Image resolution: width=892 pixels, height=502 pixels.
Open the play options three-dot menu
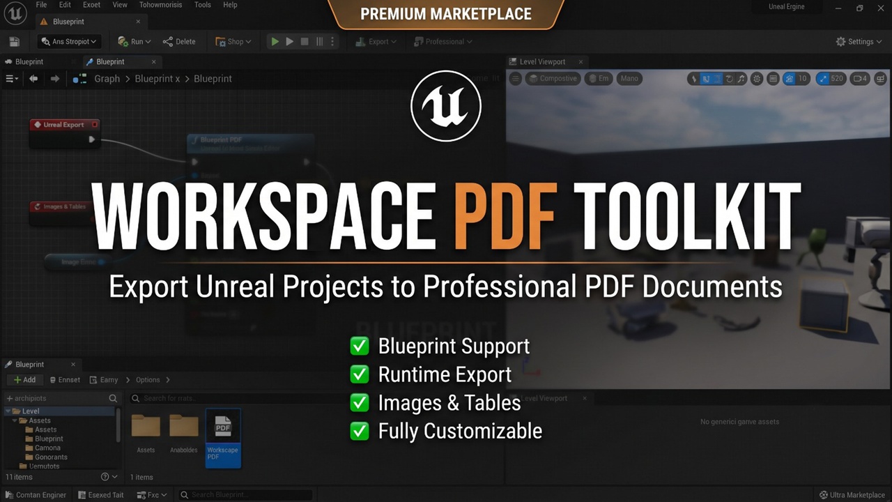pyautogui.click(x=332, y=42)
